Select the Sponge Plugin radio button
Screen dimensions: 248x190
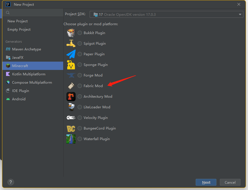(x=80, y=65)
